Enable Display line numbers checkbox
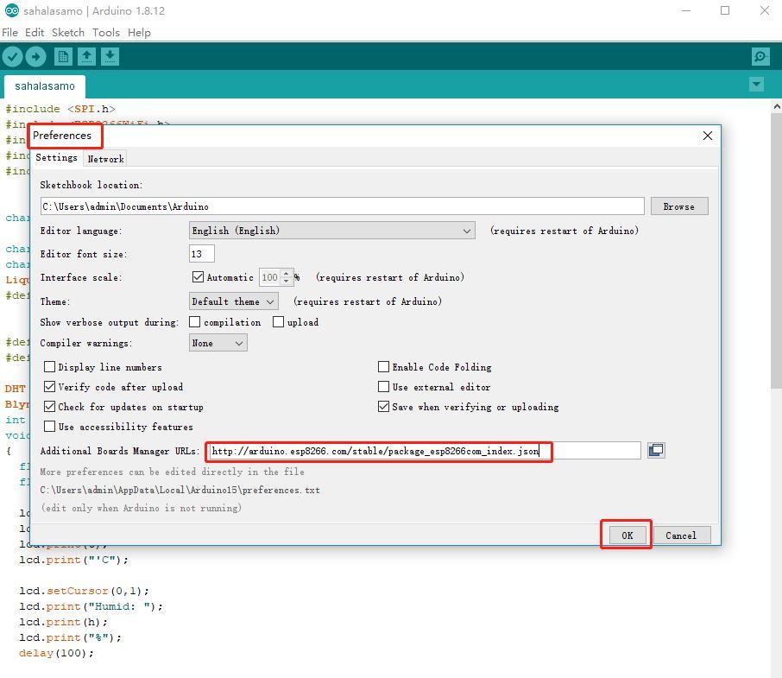 pos(49,367)
